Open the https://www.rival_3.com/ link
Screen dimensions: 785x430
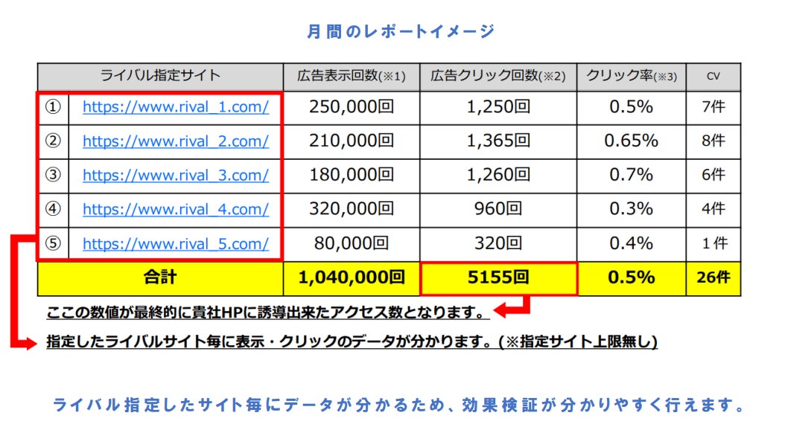(176, 176)
